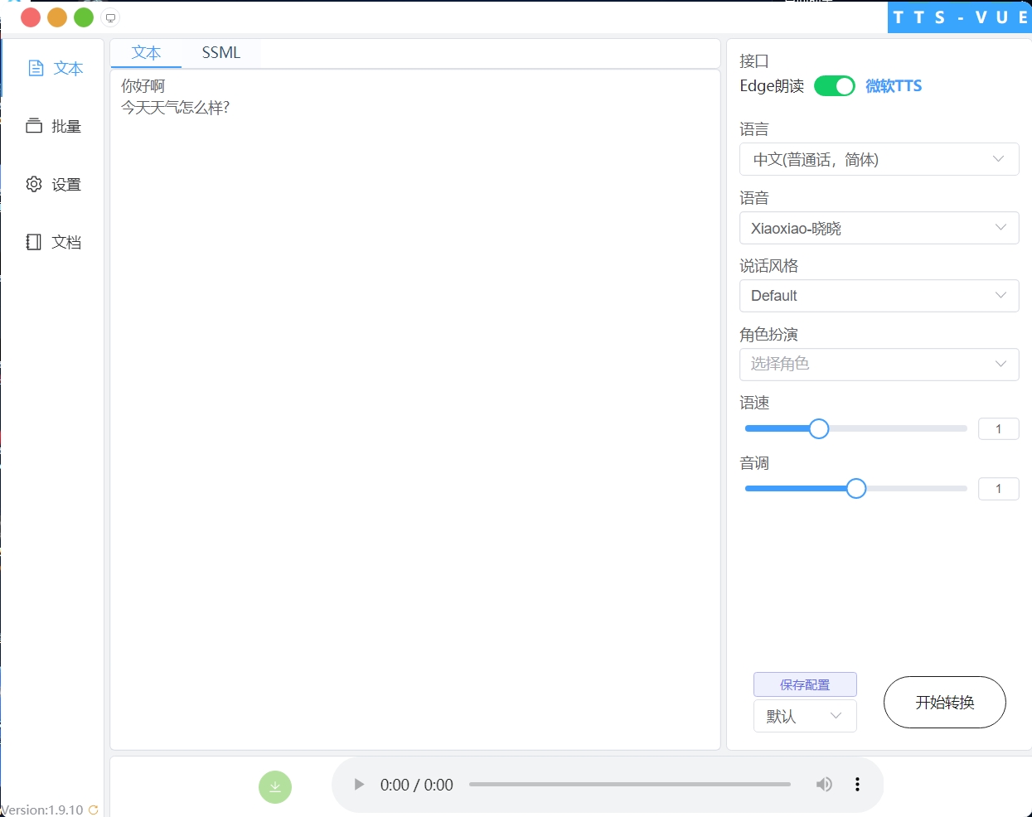Click the 语速 value input box
This screenshot has width=1032, height=817.
[x=999, y=428]
